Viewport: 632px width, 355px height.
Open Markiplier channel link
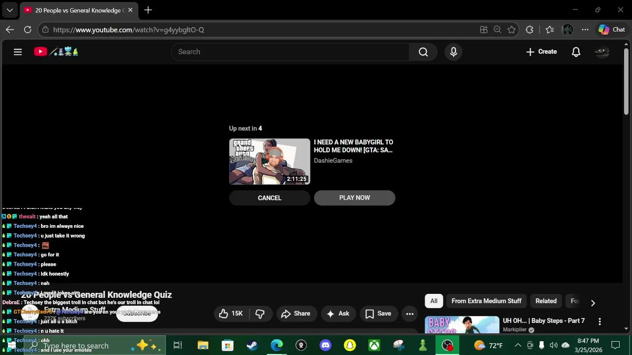[x=515, y=330]
